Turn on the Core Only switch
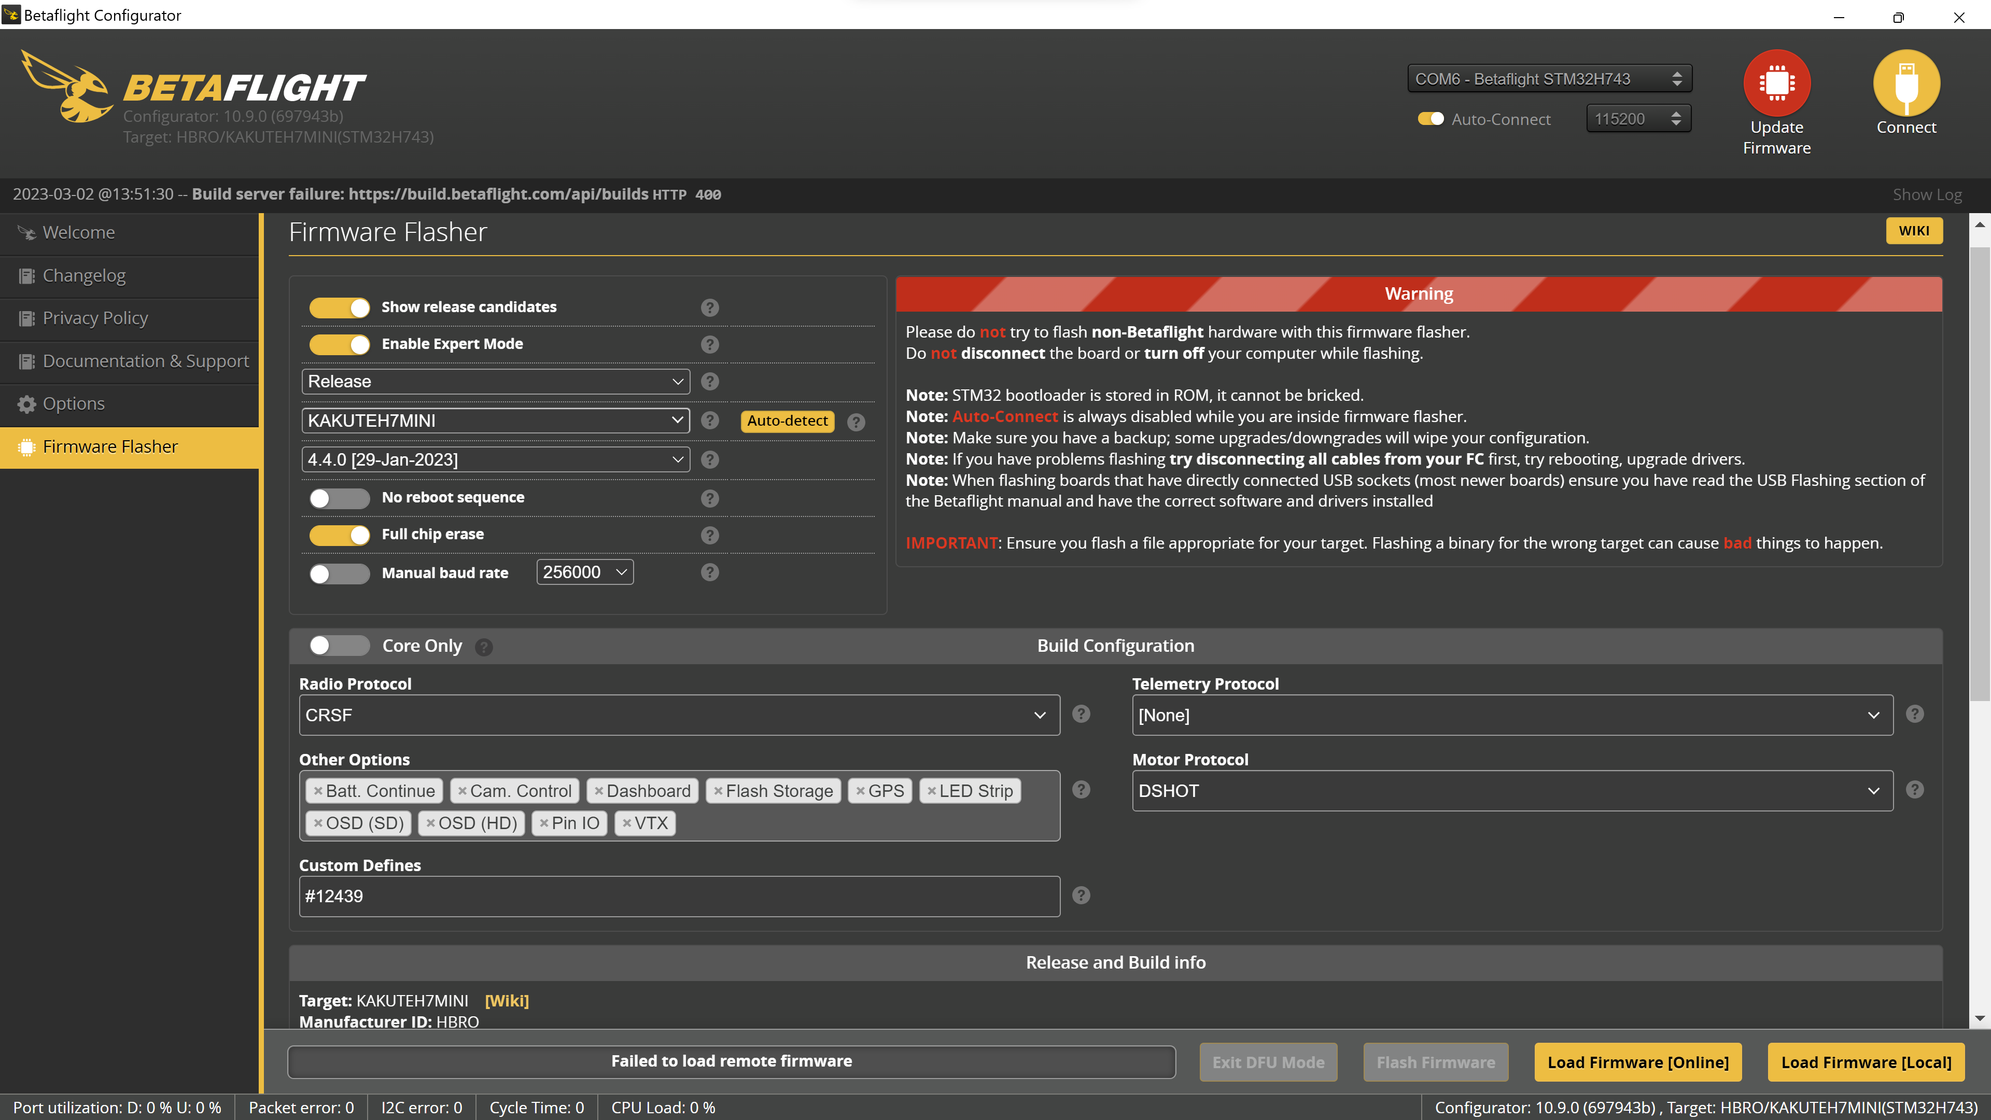Image resolution: width=1991 pixels, height=1120 pixels. point(339,646)
